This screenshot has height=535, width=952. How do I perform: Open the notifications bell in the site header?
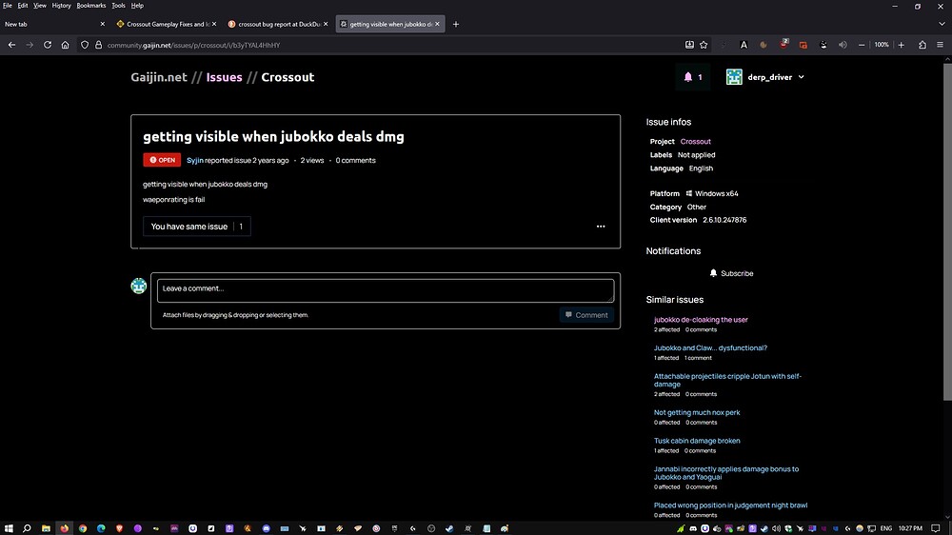tap(693, 77)
